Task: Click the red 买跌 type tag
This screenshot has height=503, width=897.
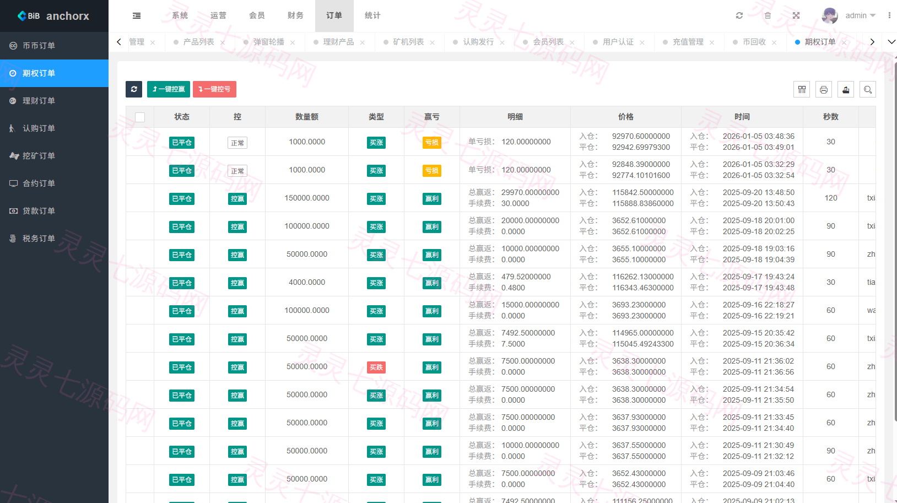Action: [x=376, y=367]
